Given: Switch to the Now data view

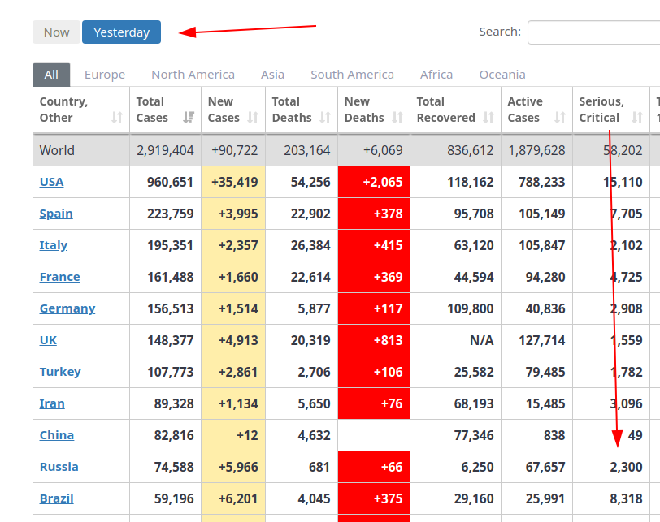Looking at the screenshot, I should pyautogui.click(x=57, y=32).
